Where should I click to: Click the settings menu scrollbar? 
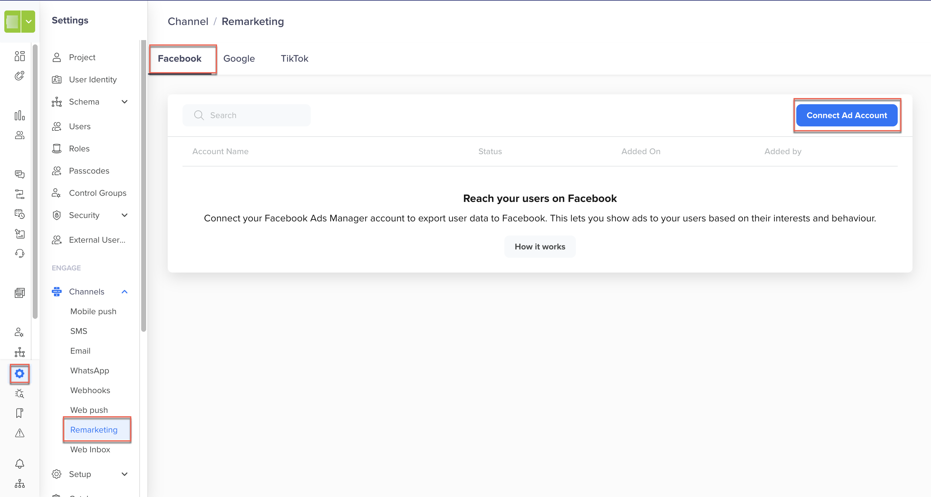[143, 186]
